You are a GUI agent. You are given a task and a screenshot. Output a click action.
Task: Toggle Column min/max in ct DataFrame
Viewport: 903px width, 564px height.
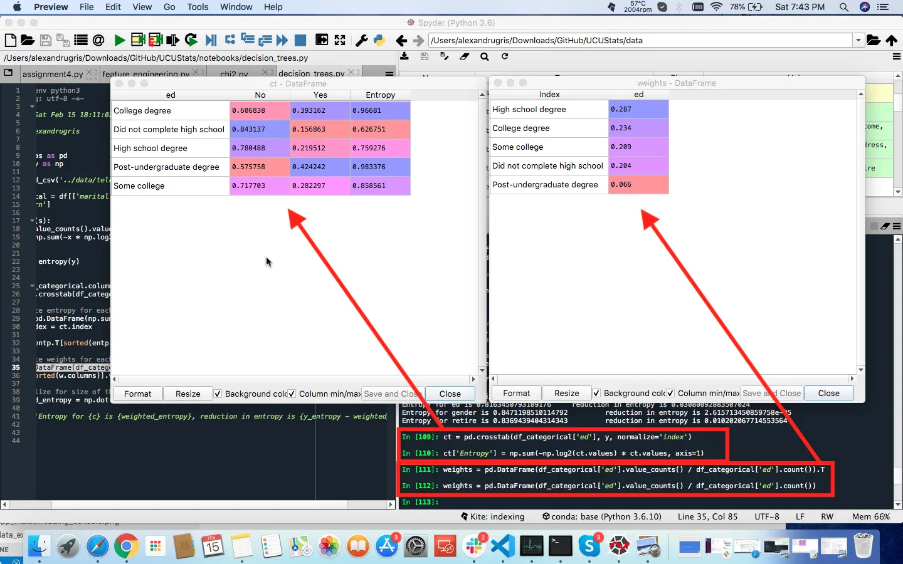click(x=292, y=394)
